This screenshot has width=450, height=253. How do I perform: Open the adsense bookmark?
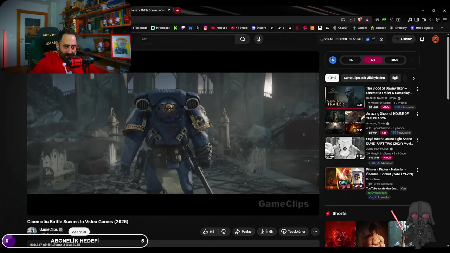tap(378, 28)
